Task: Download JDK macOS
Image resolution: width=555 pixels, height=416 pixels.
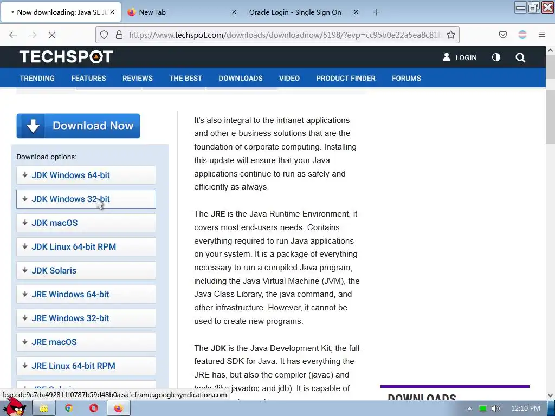Action: pyautogui.click(x=86, y=223)
